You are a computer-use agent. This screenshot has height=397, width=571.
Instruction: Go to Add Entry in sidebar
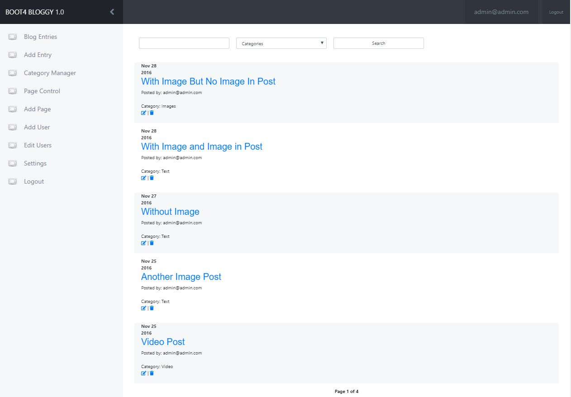click(x=38, y=55)
